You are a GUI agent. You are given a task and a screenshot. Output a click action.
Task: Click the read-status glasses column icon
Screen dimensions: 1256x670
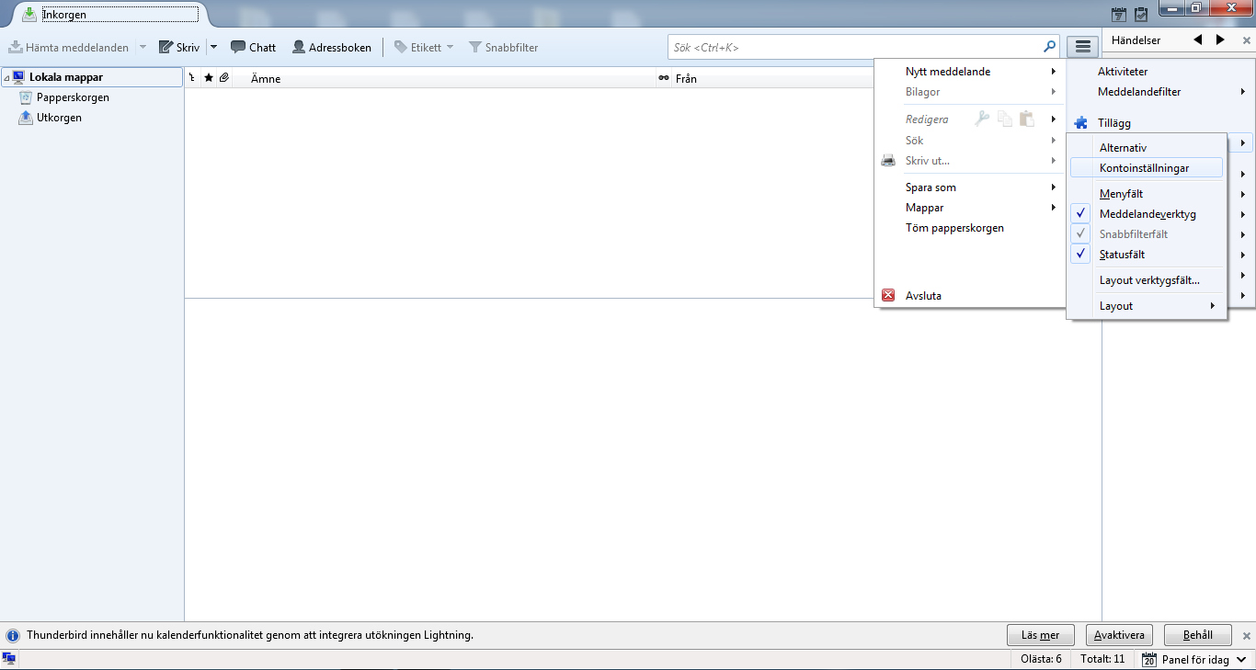pyautogui.click(x=663, y=78)
